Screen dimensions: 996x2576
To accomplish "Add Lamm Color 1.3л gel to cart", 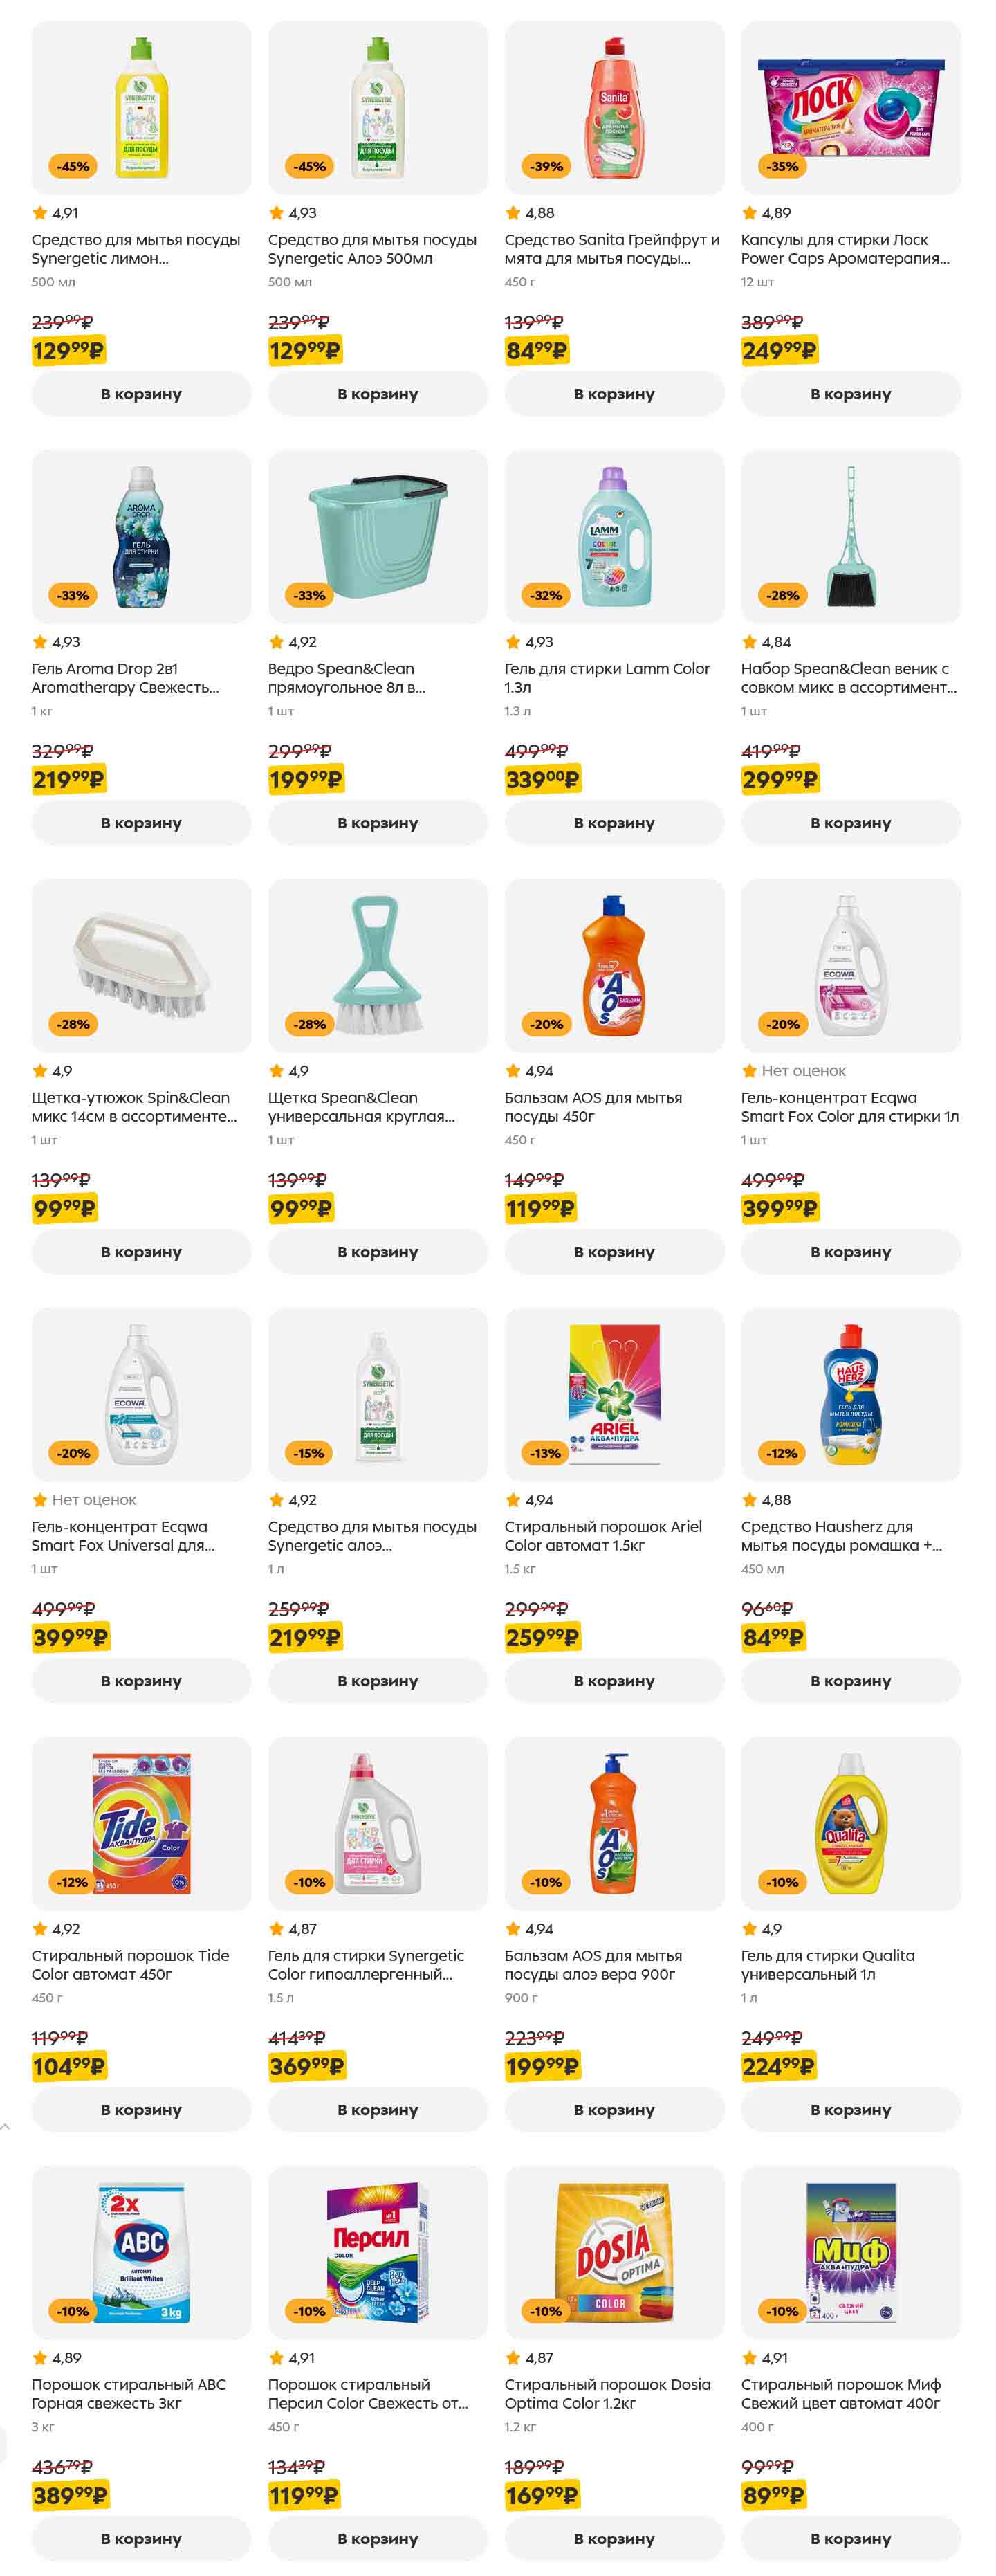I will 614,823.
